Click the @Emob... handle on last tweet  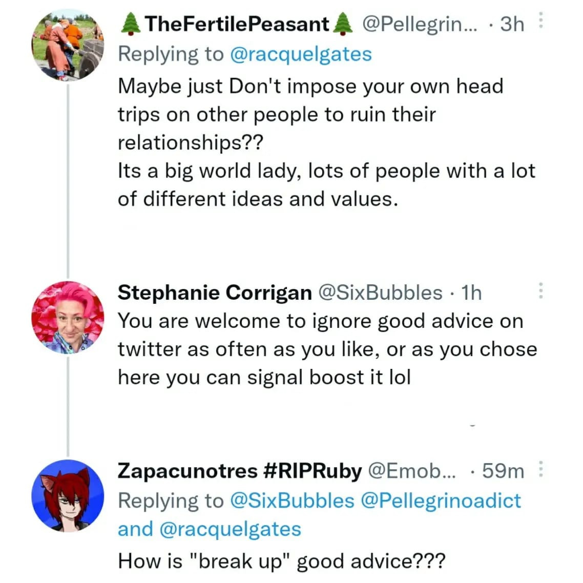[x=411, y=470]
